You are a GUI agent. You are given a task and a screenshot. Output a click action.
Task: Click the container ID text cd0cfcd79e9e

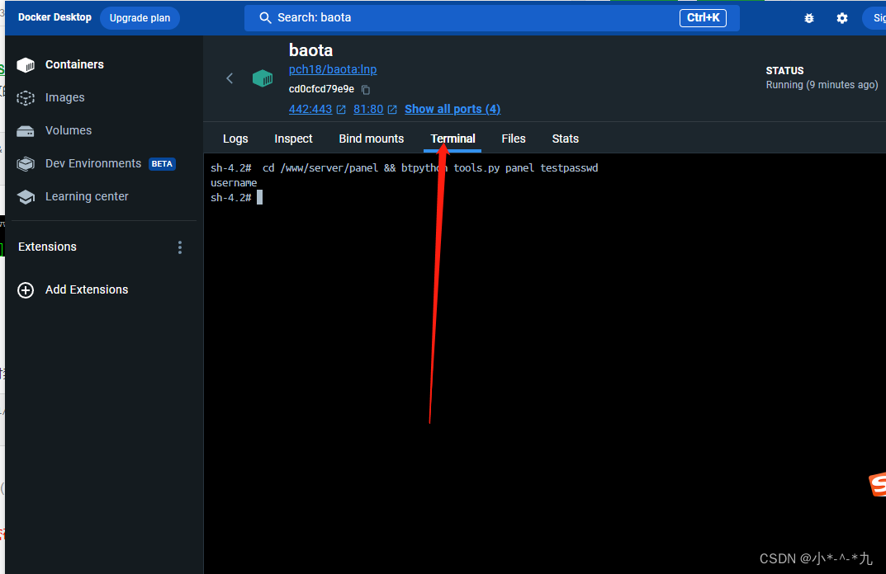[x=321, y=89]
